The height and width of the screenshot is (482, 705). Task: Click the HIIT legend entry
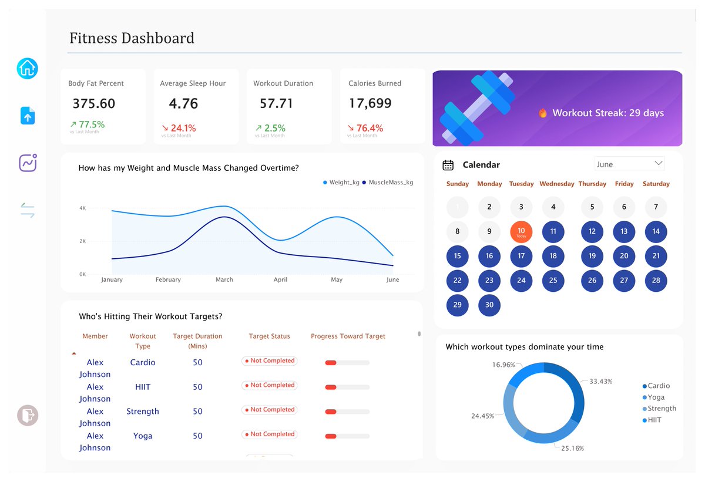pyautogui.click(x=653, y=420)
